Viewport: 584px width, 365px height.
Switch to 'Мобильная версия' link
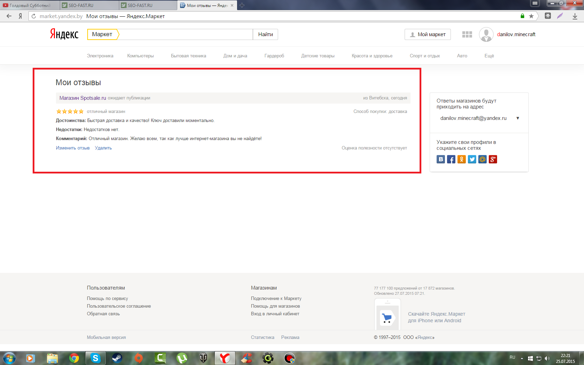click(x=106, y=337)
